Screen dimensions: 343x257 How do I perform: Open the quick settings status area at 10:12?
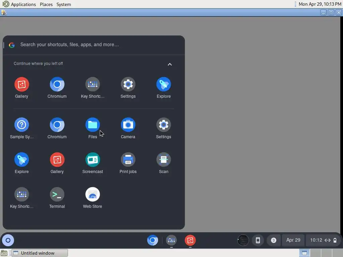pos(323,240)
